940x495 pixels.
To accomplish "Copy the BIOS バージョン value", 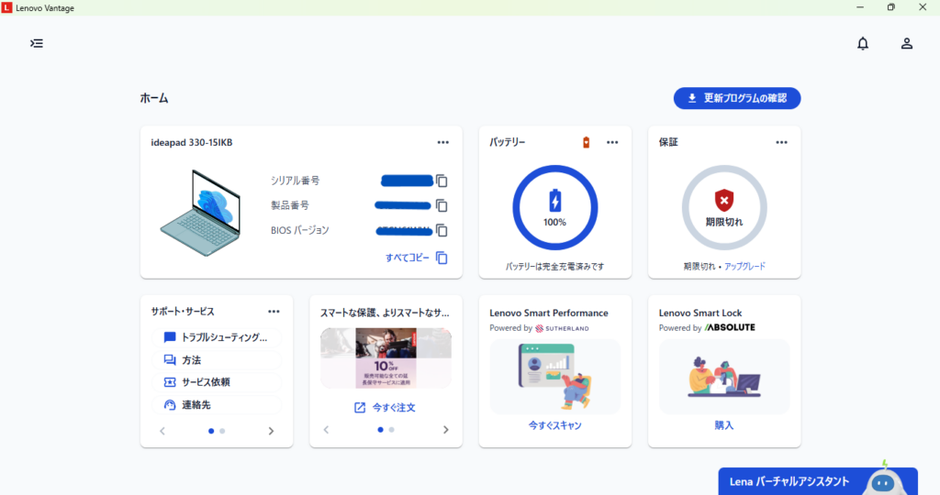I will 442,230.
